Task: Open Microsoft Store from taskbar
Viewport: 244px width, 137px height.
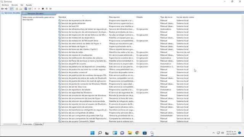Action: coord(144,133)
